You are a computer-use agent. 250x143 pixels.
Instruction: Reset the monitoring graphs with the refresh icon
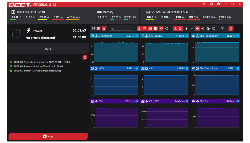click(231, 29)
